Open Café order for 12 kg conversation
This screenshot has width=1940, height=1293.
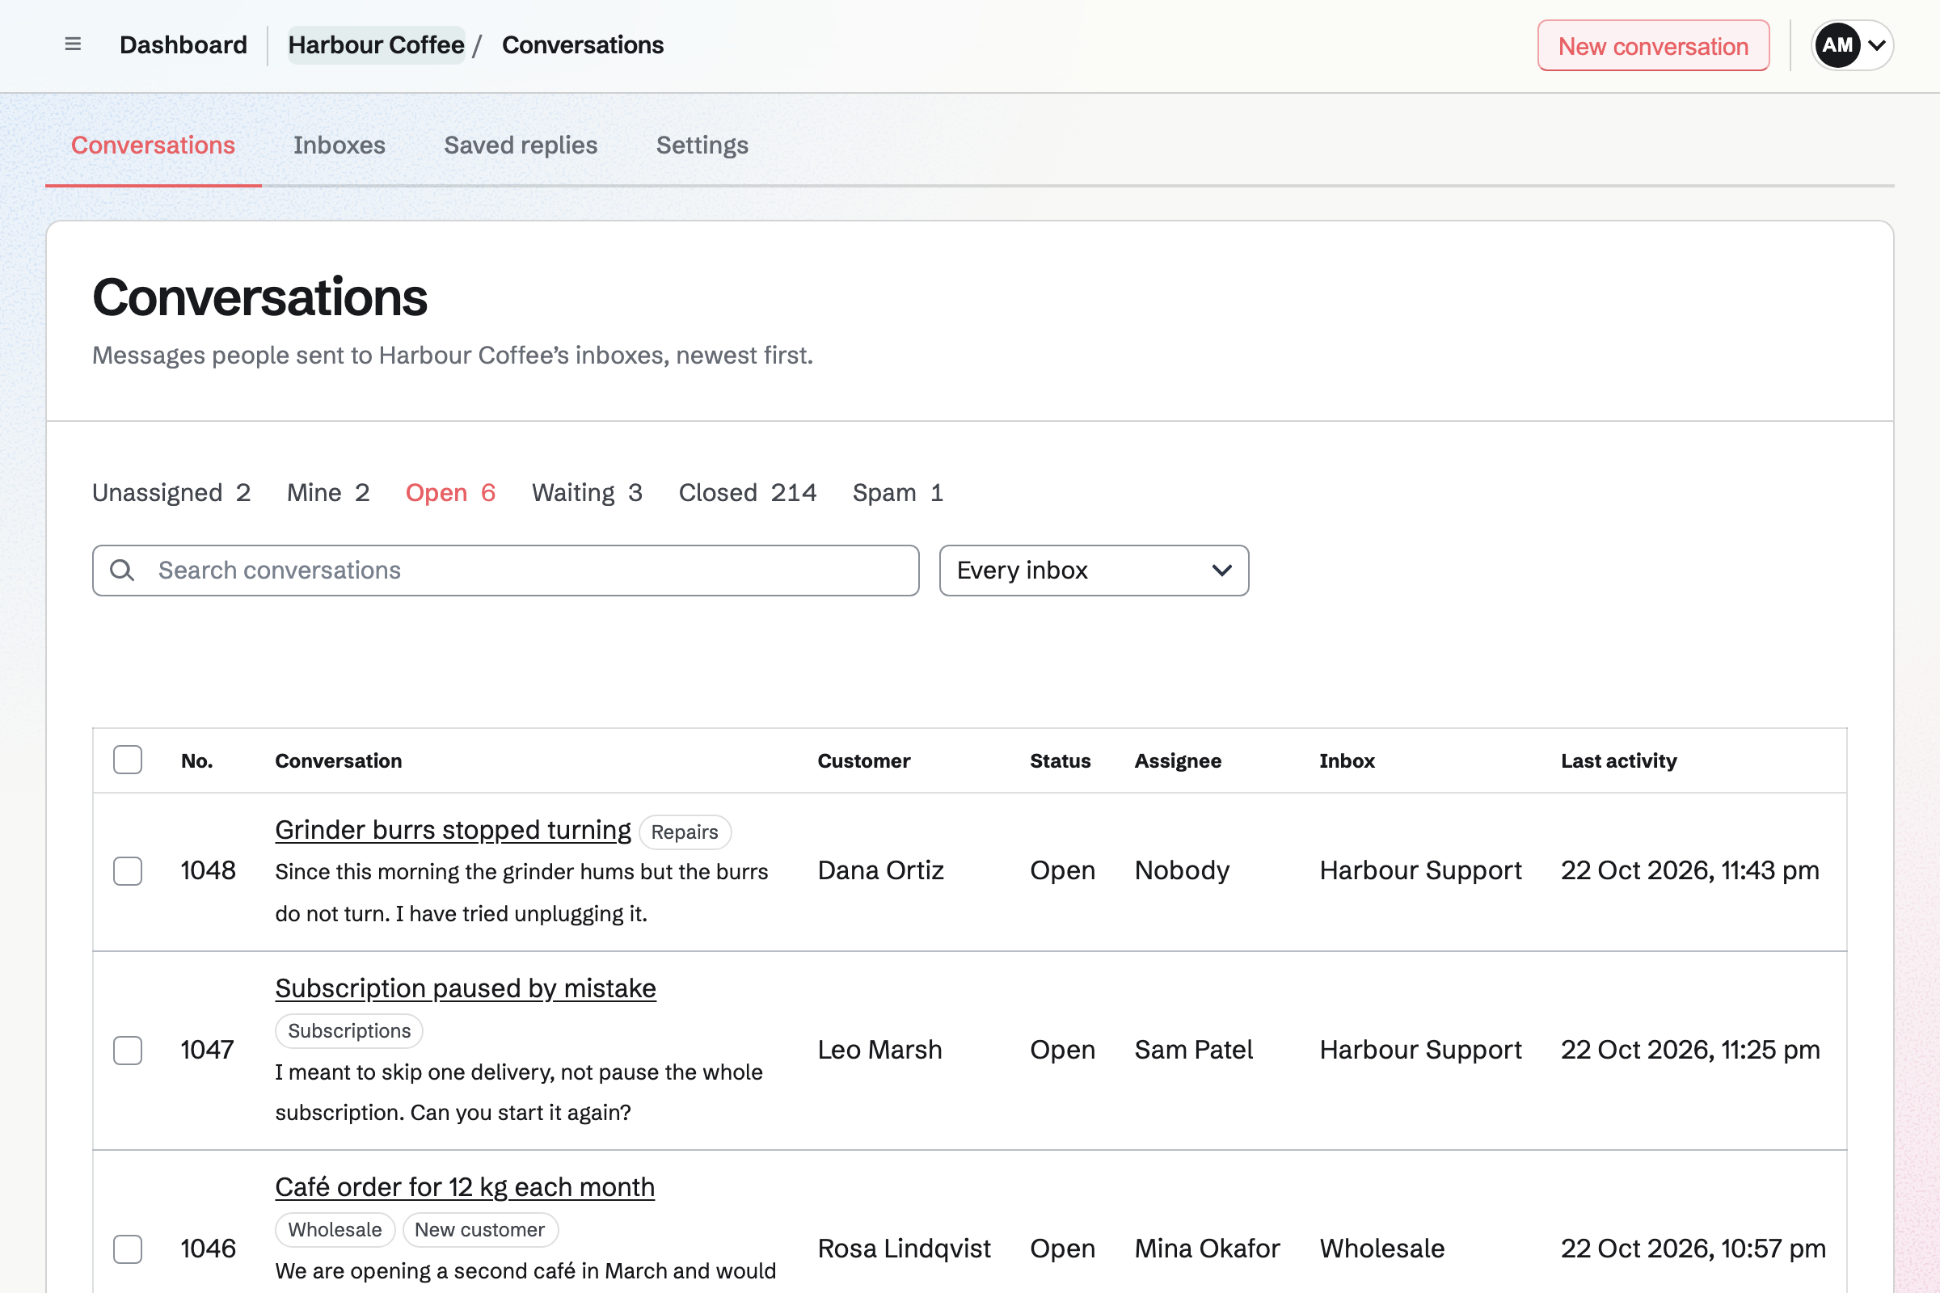point(464,1186)
